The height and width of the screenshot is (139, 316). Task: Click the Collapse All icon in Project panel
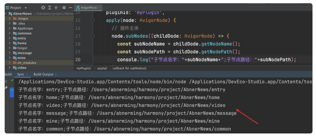tap(56, 8)
